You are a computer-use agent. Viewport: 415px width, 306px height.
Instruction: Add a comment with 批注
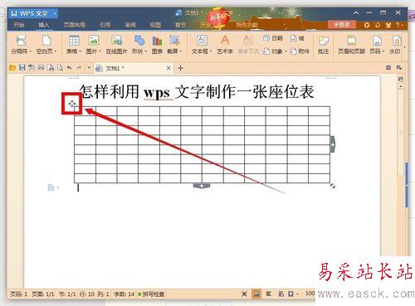point(323,44)
